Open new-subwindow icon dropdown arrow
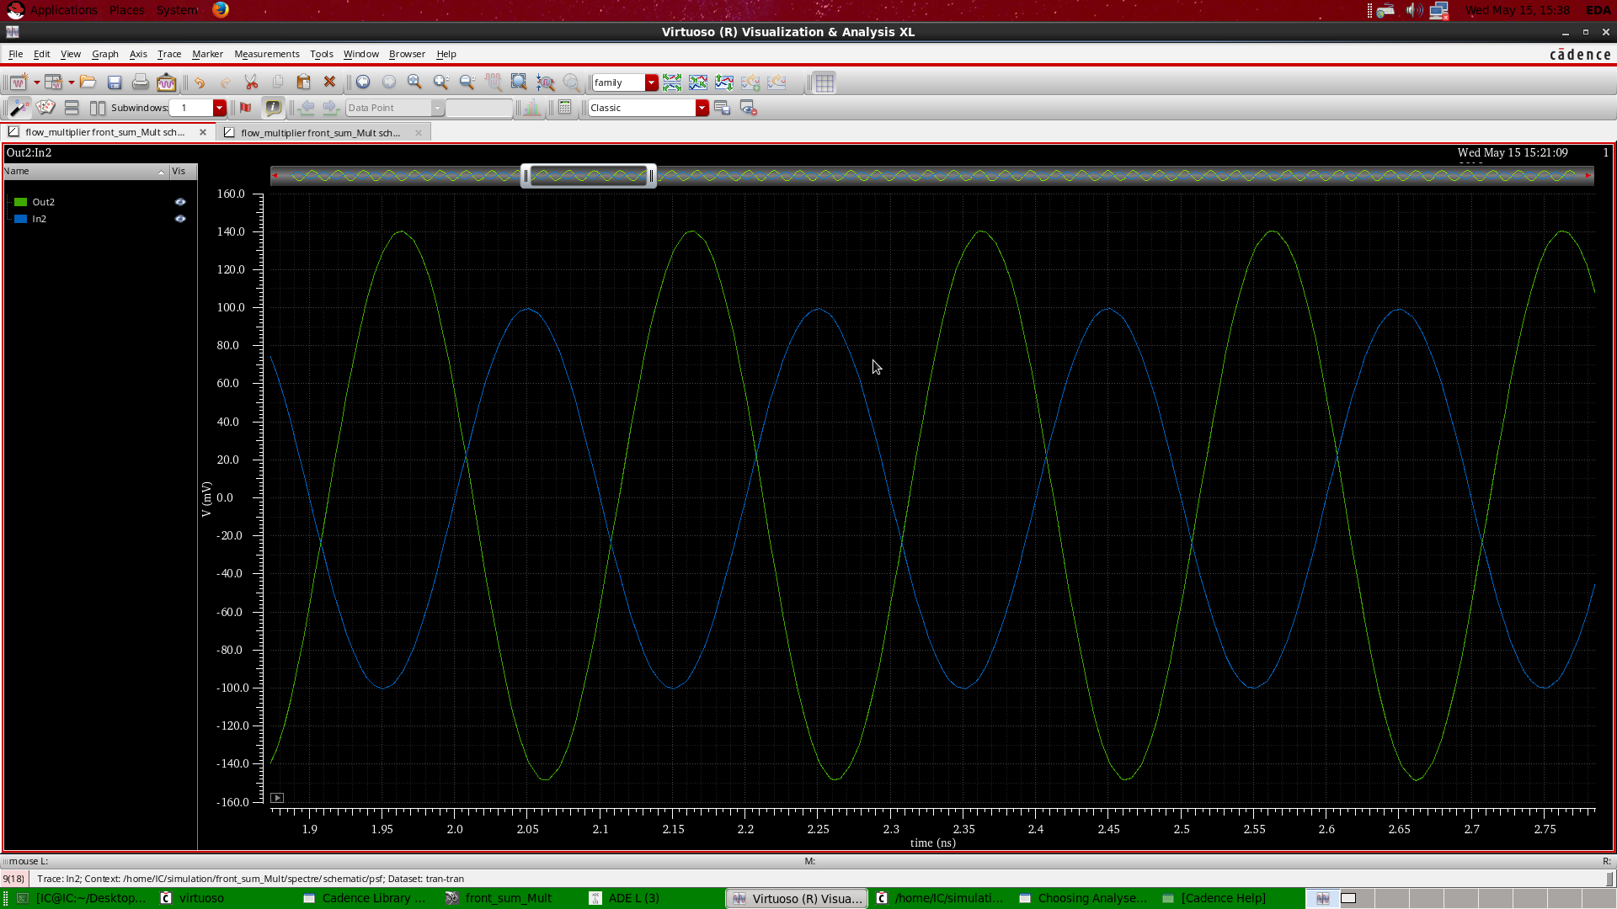The width and height of the screenshot is (1617, 909). coord(71,82)
